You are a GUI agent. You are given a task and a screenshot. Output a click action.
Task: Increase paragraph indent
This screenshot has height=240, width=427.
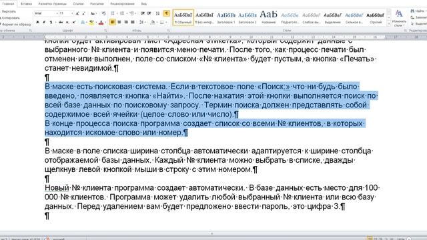click(149, 13)
